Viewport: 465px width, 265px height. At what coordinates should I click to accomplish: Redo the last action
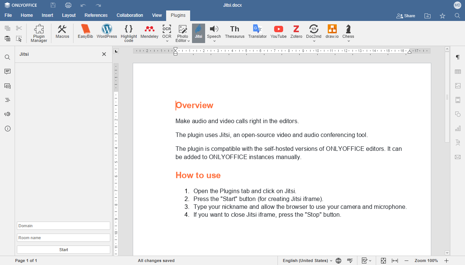pyautogui.click(x=98, y=5)
